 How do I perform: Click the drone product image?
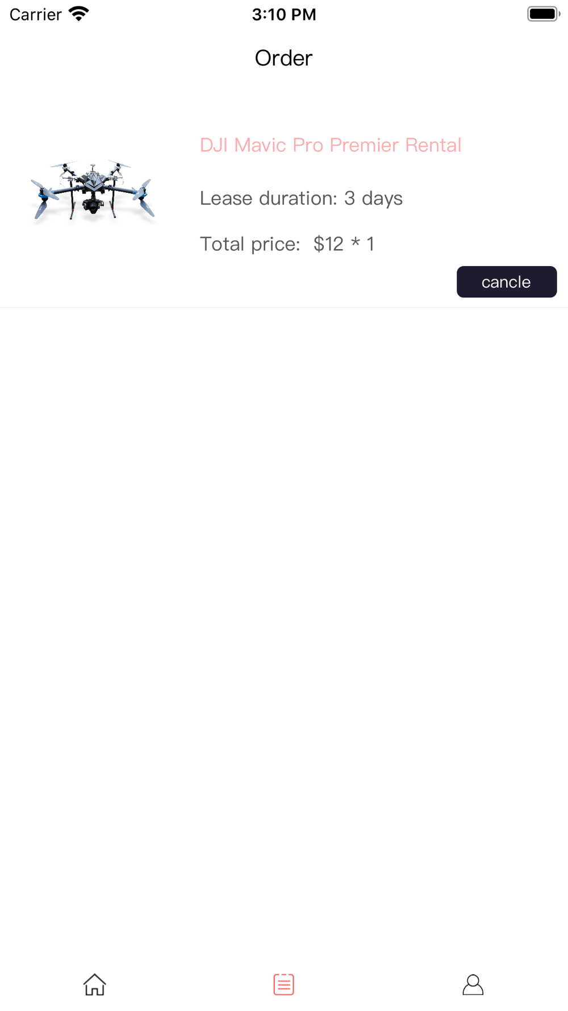(93, 190)
